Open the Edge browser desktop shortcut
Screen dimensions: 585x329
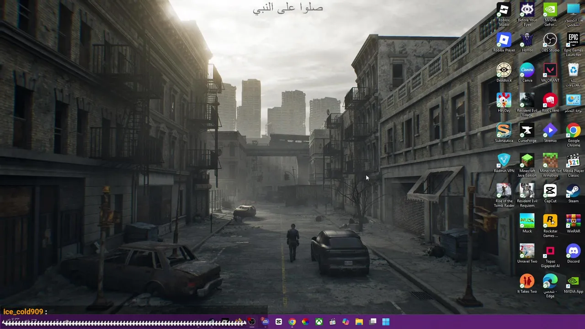coord(550,286)
